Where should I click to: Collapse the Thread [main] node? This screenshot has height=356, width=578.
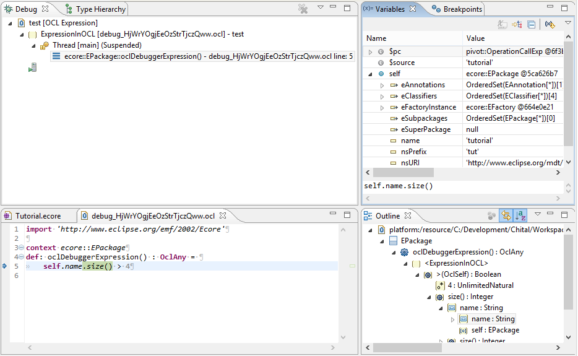33,46
